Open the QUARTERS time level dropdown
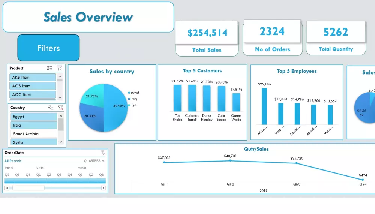375x214 pixels. tap(94, 161)
